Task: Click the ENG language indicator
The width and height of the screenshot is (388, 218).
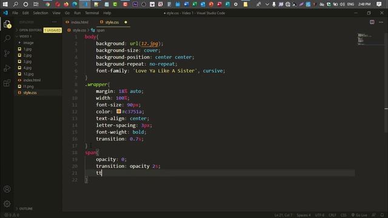Action: click(x=350, y=4)
